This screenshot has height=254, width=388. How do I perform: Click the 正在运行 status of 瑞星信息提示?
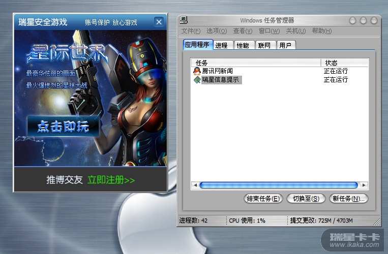click(336, 80)
